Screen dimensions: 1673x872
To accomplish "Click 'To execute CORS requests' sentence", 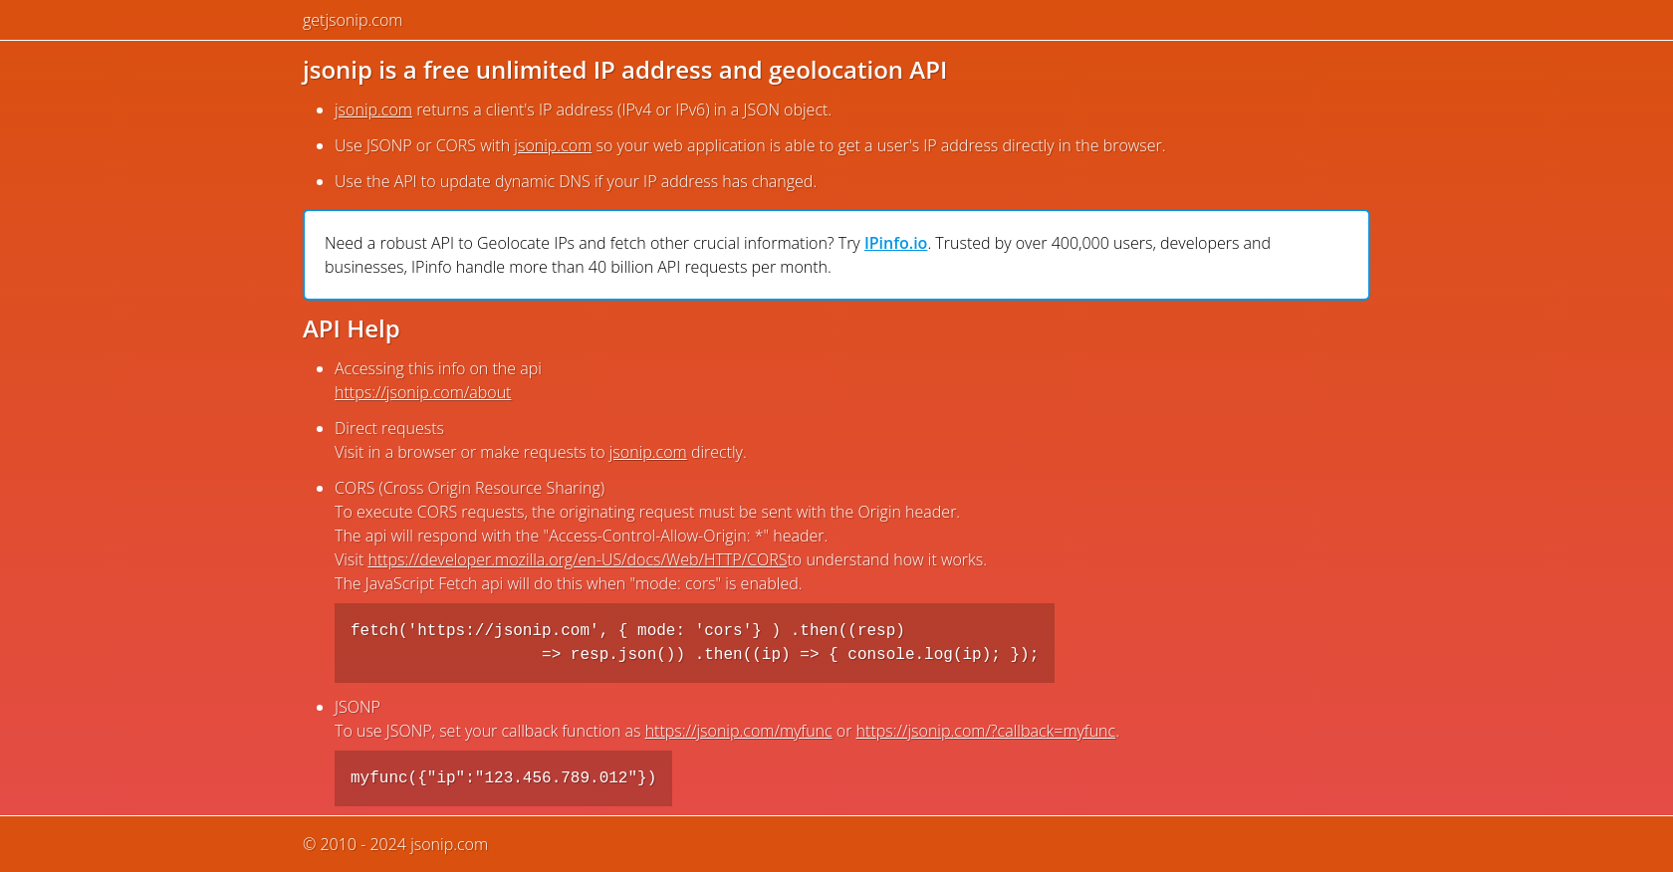I will point(647,512).
